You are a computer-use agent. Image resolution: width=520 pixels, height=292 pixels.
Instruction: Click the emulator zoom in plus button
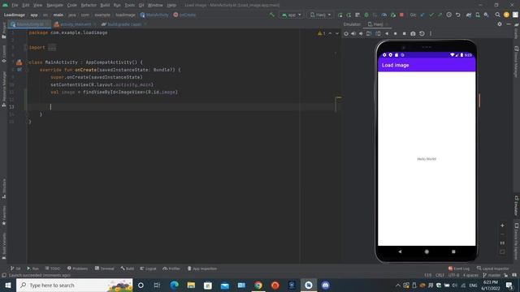point(502,225)
